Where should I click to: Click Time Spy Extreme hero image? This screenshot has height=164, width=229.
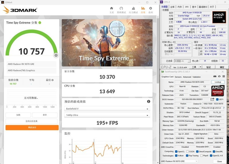[107, 43]
